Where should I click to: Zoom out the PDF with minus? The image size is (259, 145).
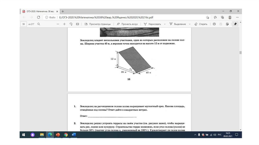58,24
